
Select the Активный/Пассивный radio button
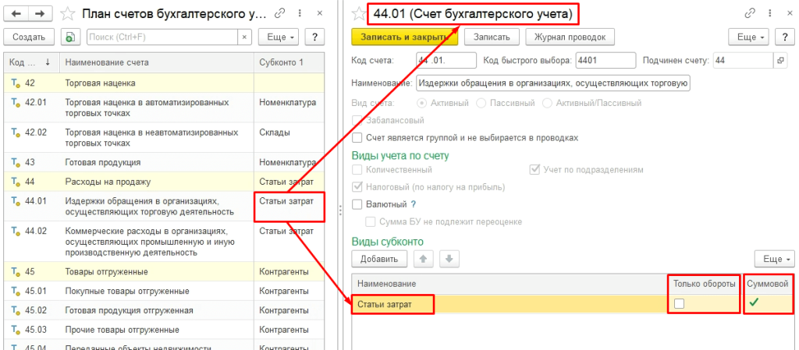tap(547, 103)
